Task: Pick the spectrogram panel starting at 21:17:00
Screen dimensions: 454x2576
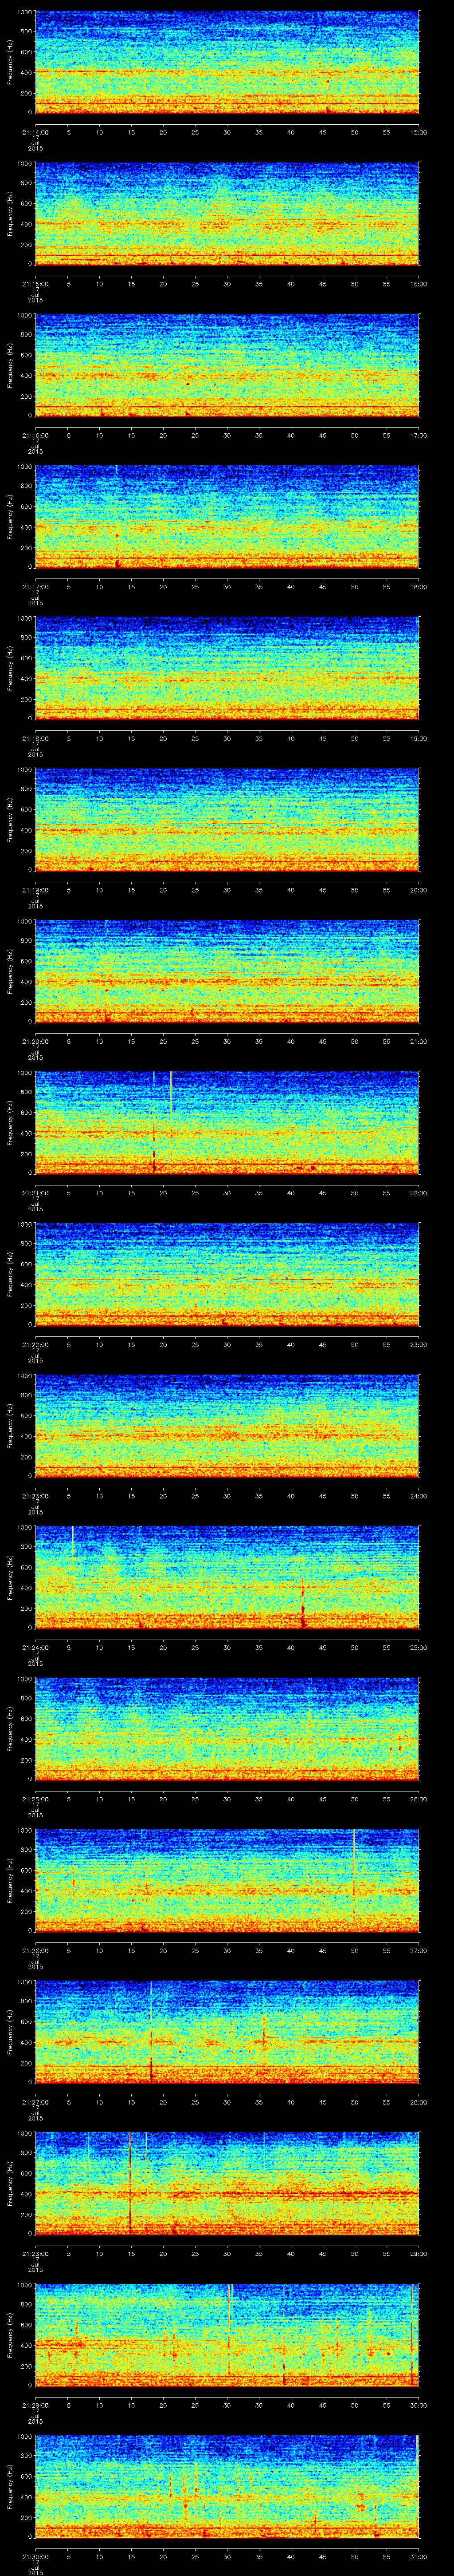Action: tap(227, 516)
